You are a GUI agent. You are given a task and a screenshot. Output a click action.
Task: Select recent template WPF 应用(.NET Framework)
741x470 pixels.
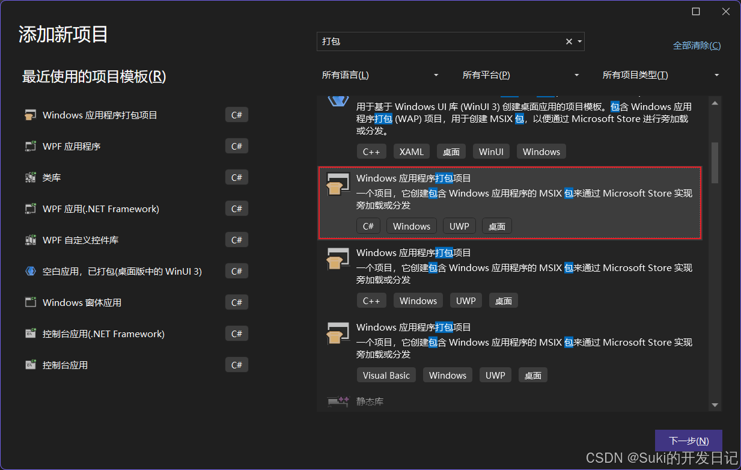[x=136, y=209]
